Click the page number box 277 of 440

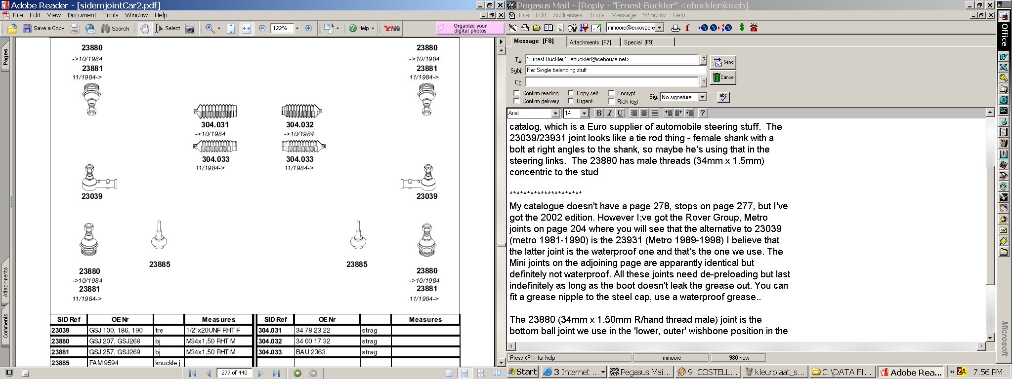pos(234,373)
